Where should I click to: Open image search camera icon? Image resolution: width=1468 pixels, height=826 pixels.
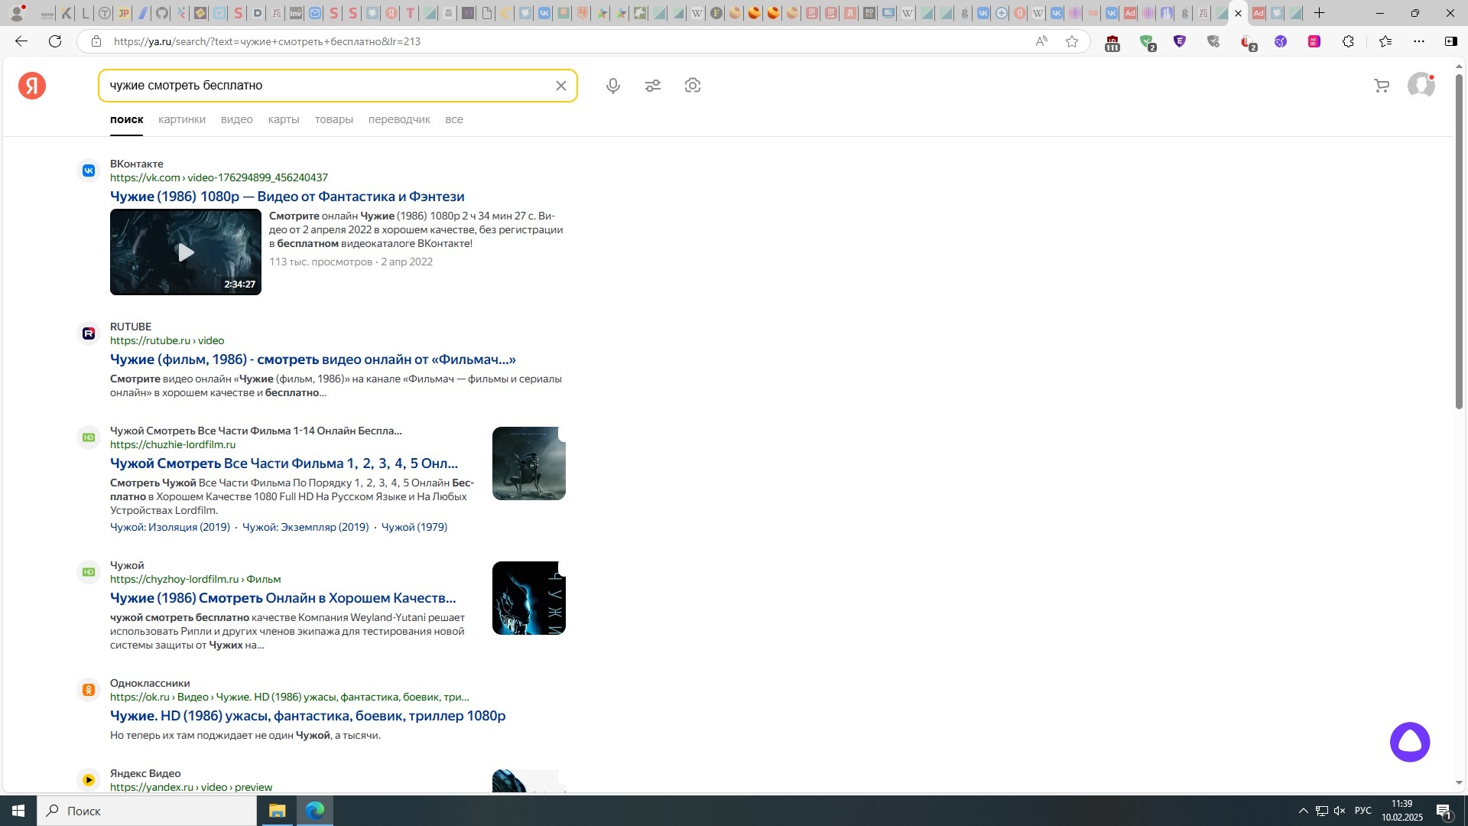pos(692,86)
